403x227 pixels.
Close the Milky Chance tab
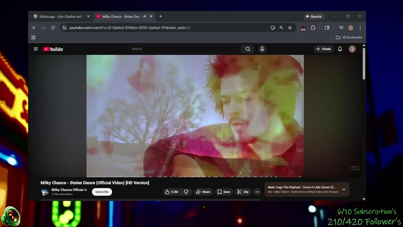[151, 16]
